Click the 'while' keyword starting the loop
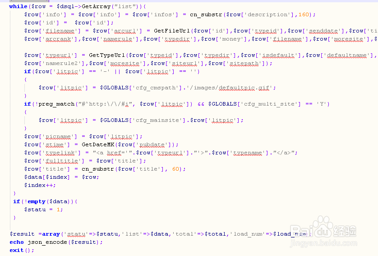Viewport: 378px width, 256px height. pyautogui.click(x=18, y=6)
